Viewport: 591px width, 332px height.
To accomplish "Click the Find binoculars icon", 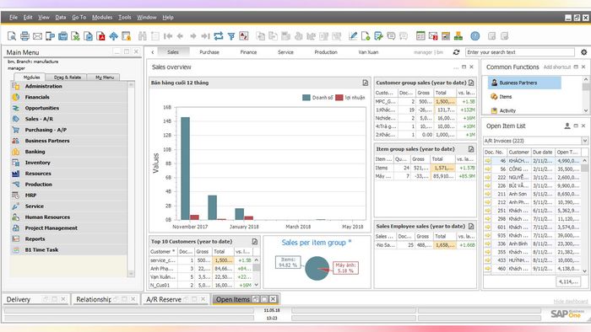I will (x=142, y=36).
